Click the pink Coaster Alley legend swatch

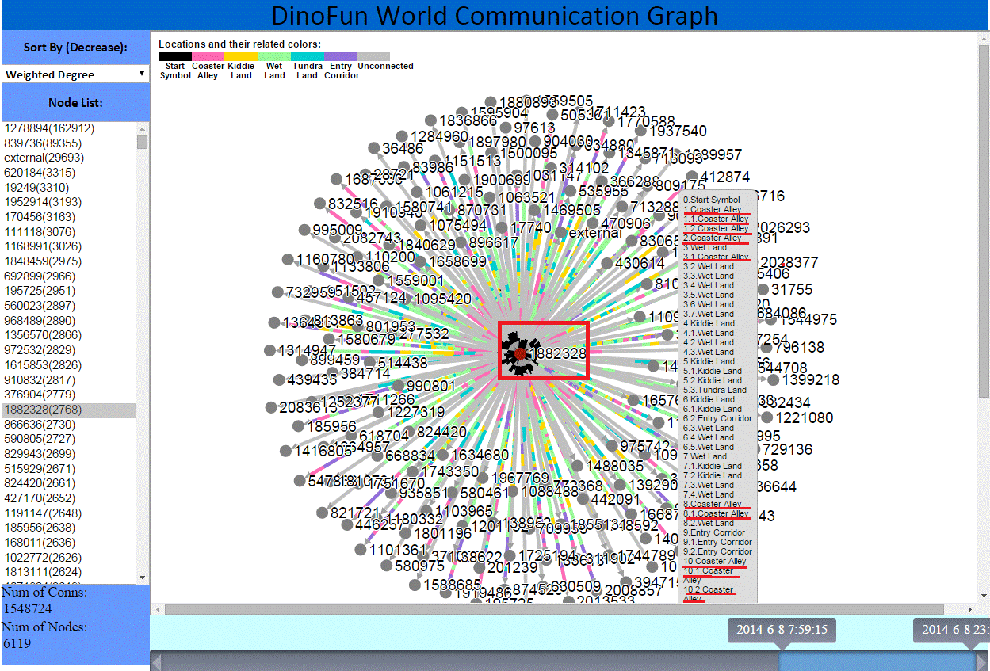coord(208,56)
